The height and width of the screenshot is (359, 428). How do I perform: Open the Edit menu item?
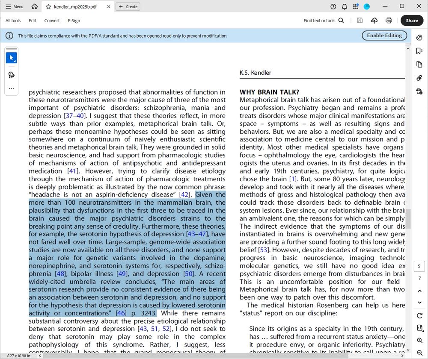pyautogui.click(x=32, y=21)
